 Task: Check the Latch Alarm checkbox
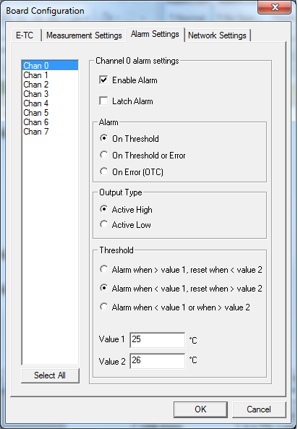pyautogui.click(x=103, y=101)
